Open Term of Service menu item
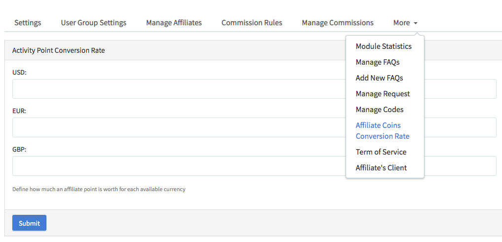 [x=381, y=152]
